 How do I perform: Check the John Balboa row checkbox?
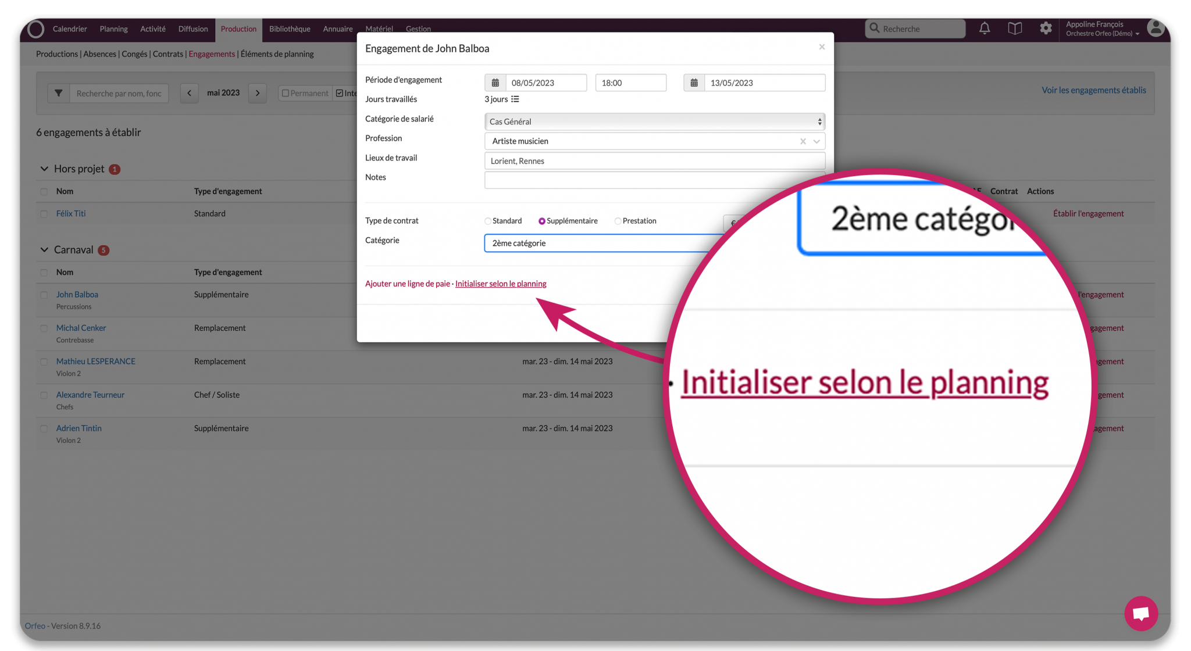(44, 295)
